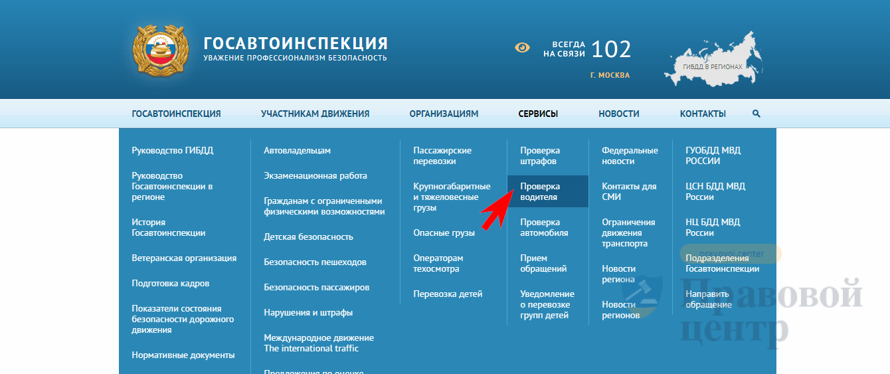Open Детская безопасность

coord(308,237)
